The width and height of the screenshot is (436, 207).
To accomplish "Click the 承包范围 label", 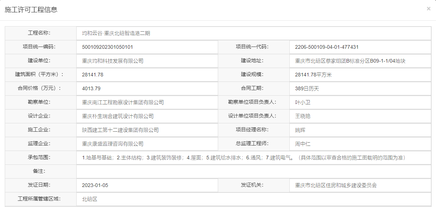I will pos(39,158).
